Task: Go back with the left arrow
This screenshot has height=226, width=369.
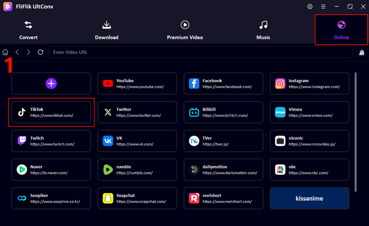Action: (x=17, y=52)
